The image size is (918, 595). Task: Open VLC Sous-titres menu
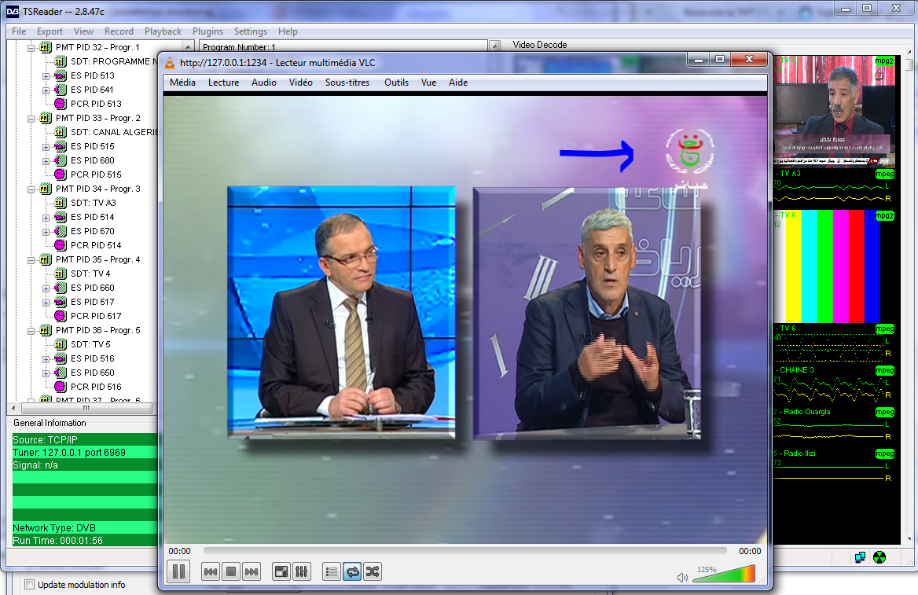pos(348,83)
